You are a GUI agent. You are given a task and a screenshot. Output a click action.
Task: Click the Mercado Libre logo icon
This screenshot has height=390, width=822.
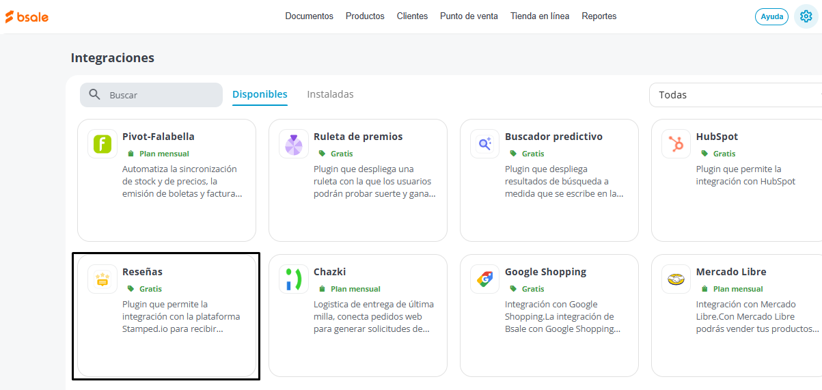click(x=676, y=279)
